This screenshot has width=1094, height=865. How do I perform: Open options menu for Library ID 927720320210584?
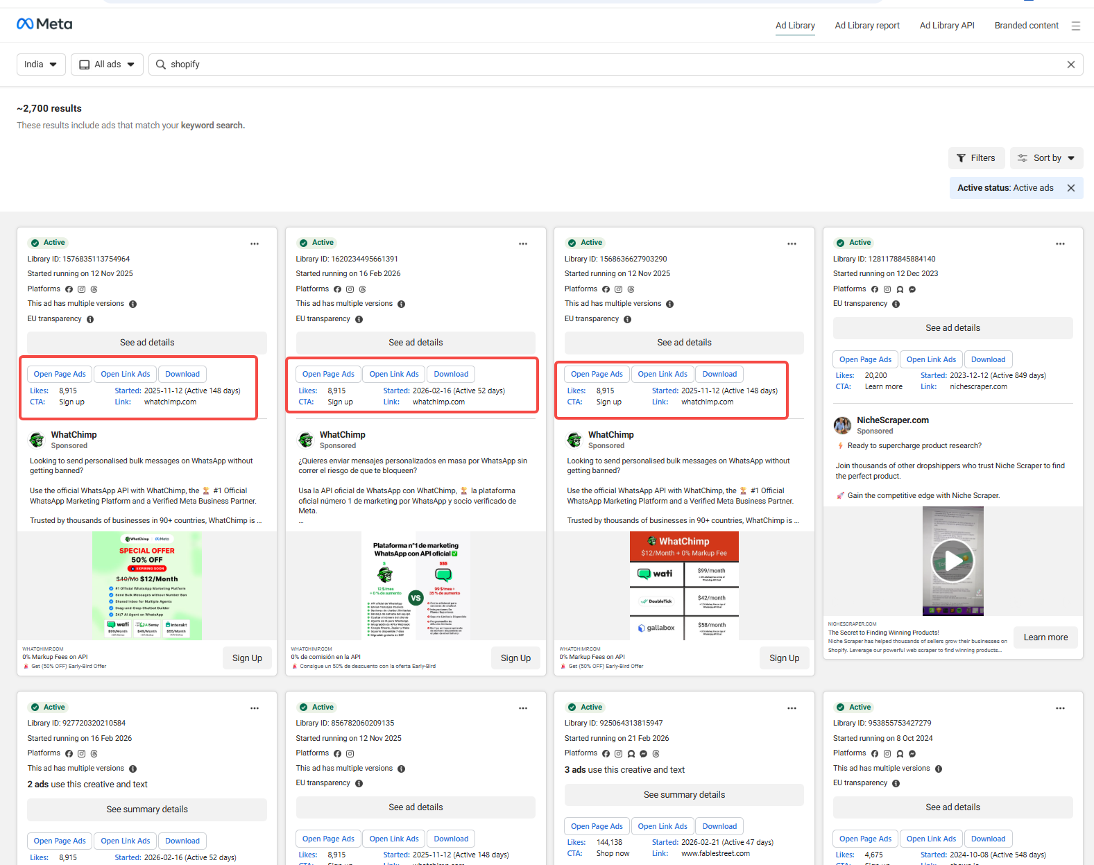pos(255,708)
